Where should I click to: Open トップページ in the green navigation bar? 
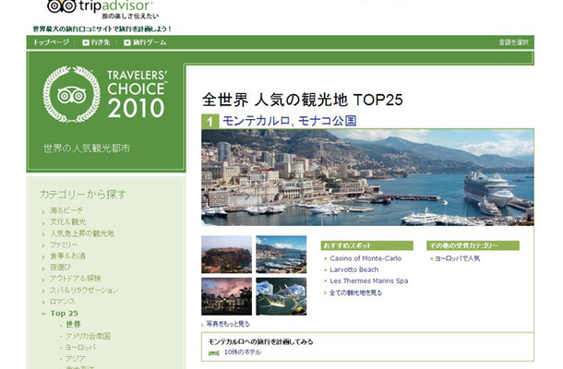point(51,42)
